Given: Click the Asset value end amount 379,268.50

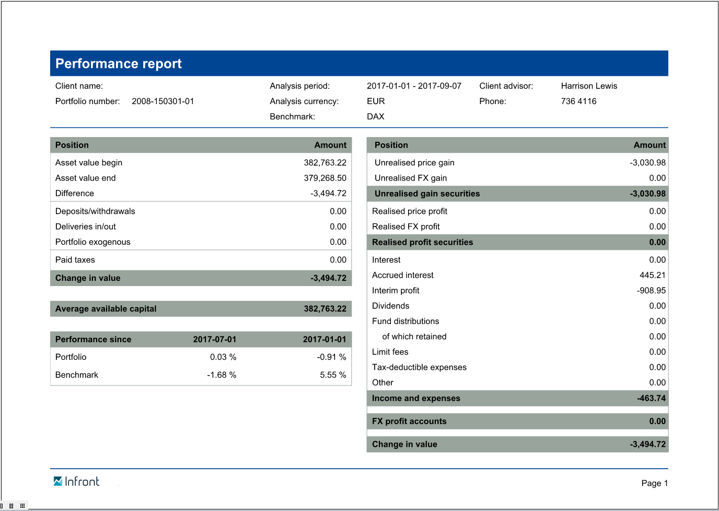Looking at the screenshot, I should point(324,178).
